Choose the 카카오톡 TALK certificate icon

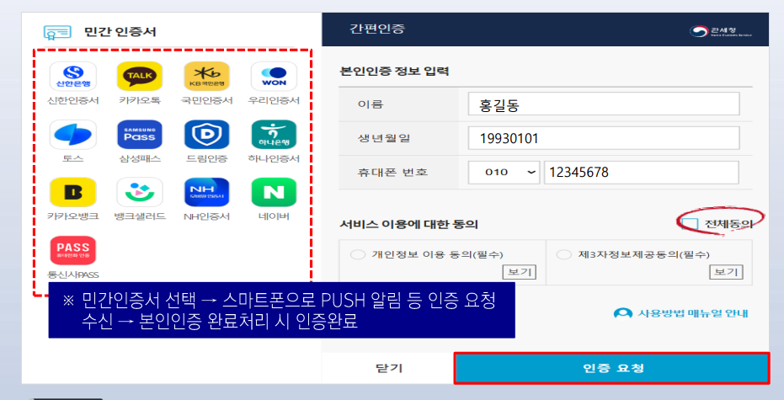tap(140, 76)
